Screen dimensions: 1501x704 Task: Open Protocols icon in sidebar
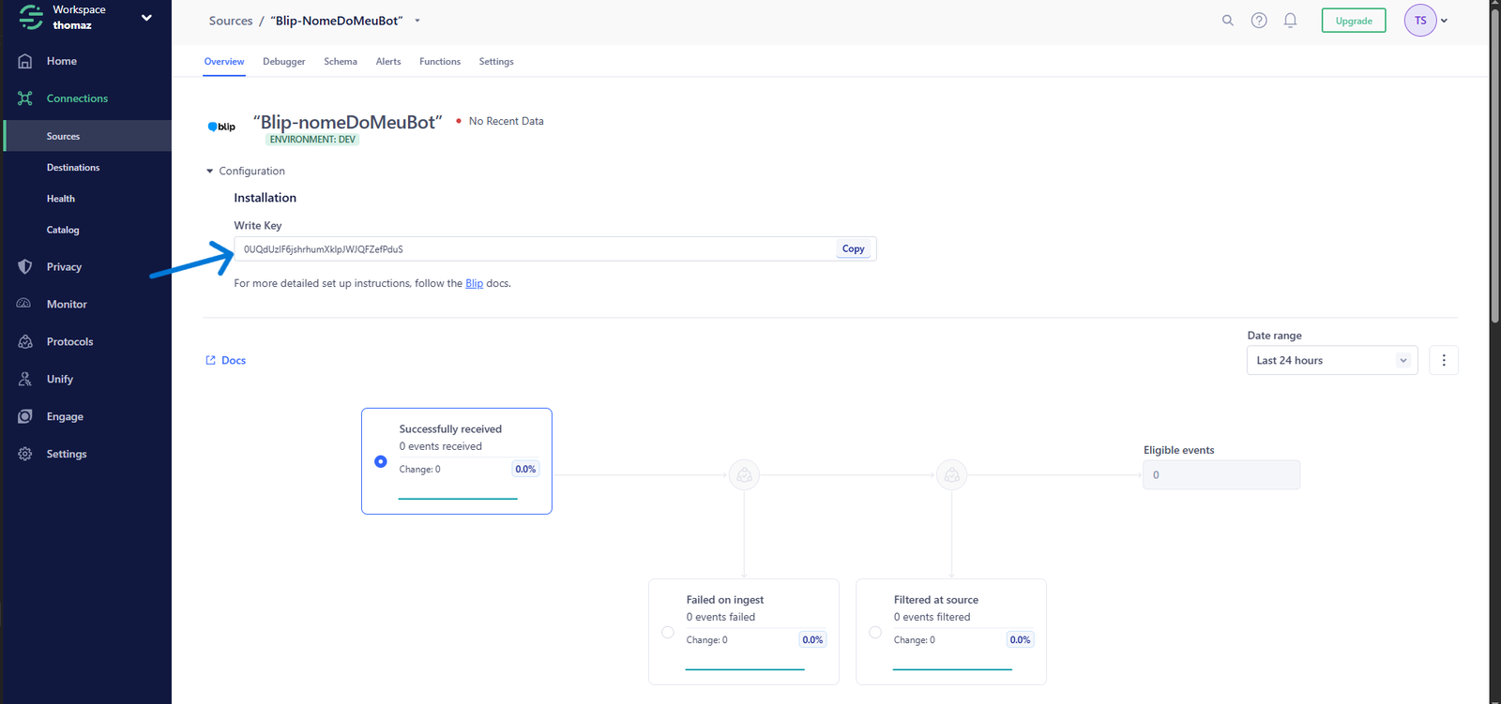click(25, 342)
